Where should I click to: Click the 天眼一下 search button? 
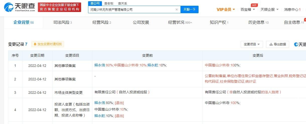coord(189,9)
